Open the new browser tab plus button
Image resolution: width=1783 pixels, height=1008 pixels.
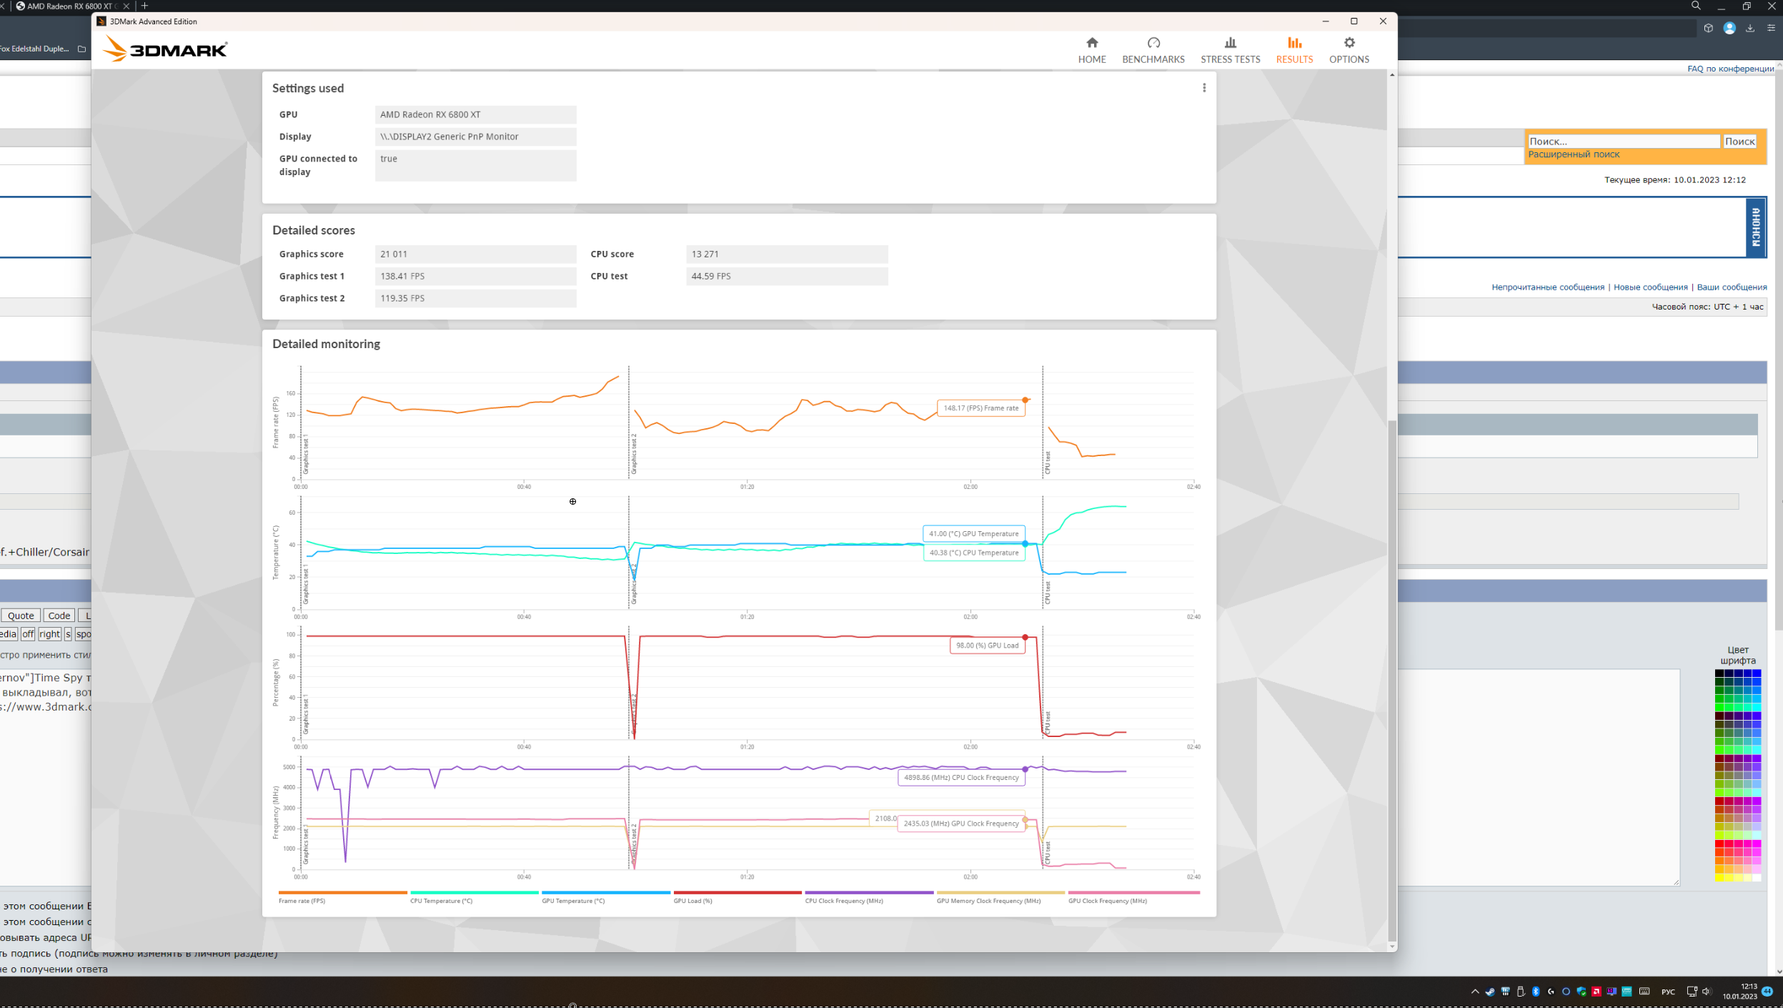coord(145,6)
